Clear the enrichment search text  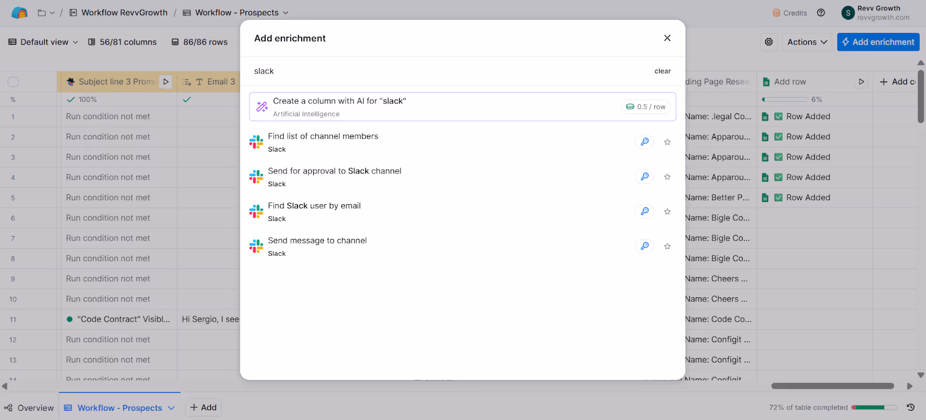tap(663, 71)
